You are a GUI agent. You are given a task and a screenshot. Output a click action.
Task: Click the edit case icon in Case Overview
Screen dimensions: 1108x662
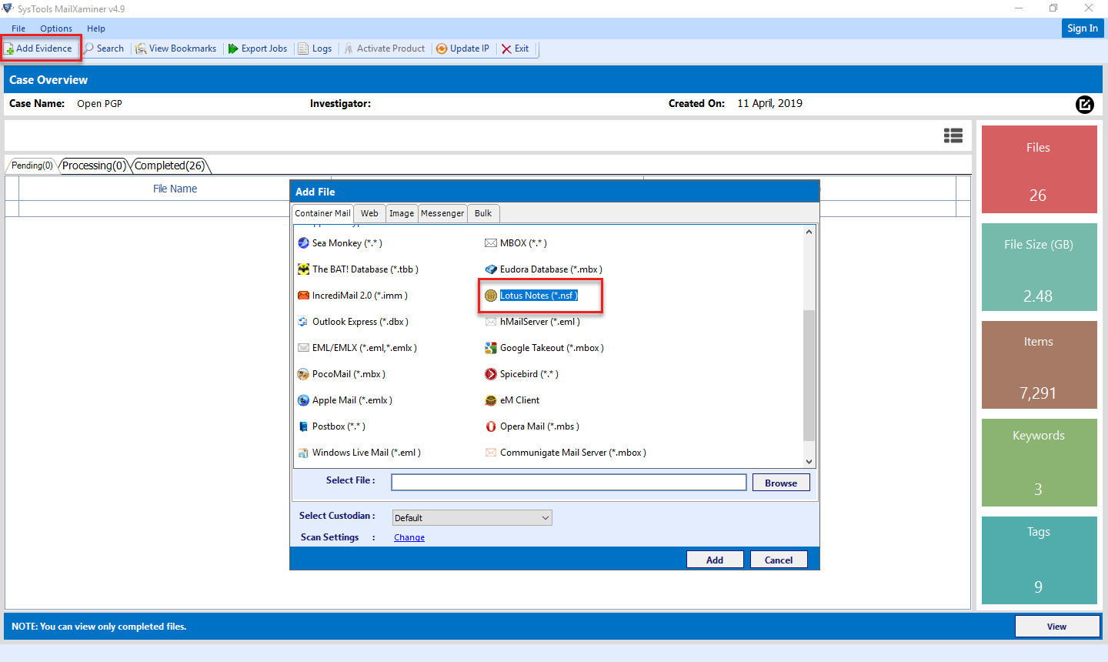coord(1084,105)
